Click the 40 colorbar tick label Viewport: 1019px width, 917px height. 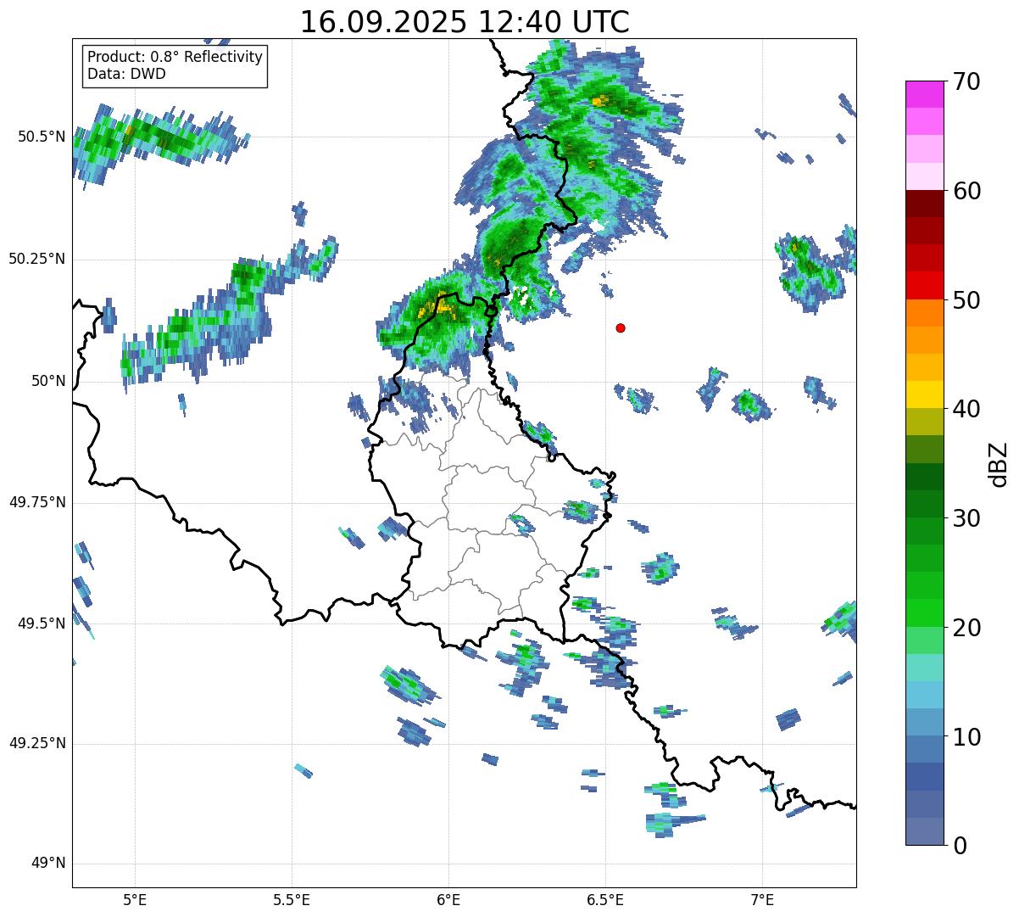(x=967, y=409)
